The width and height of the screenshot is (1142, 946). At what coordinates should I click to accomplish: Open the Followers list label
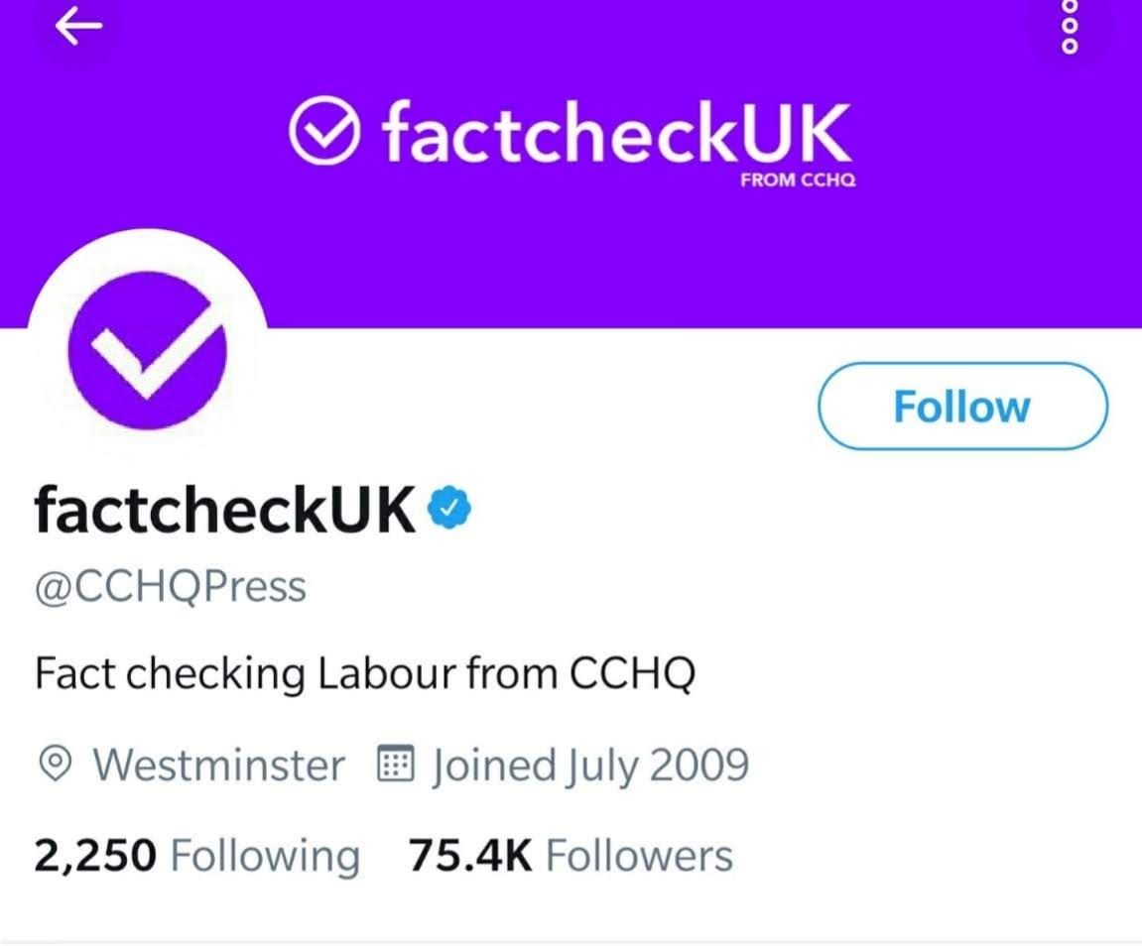pyautogui.click(x=639, y=855)
